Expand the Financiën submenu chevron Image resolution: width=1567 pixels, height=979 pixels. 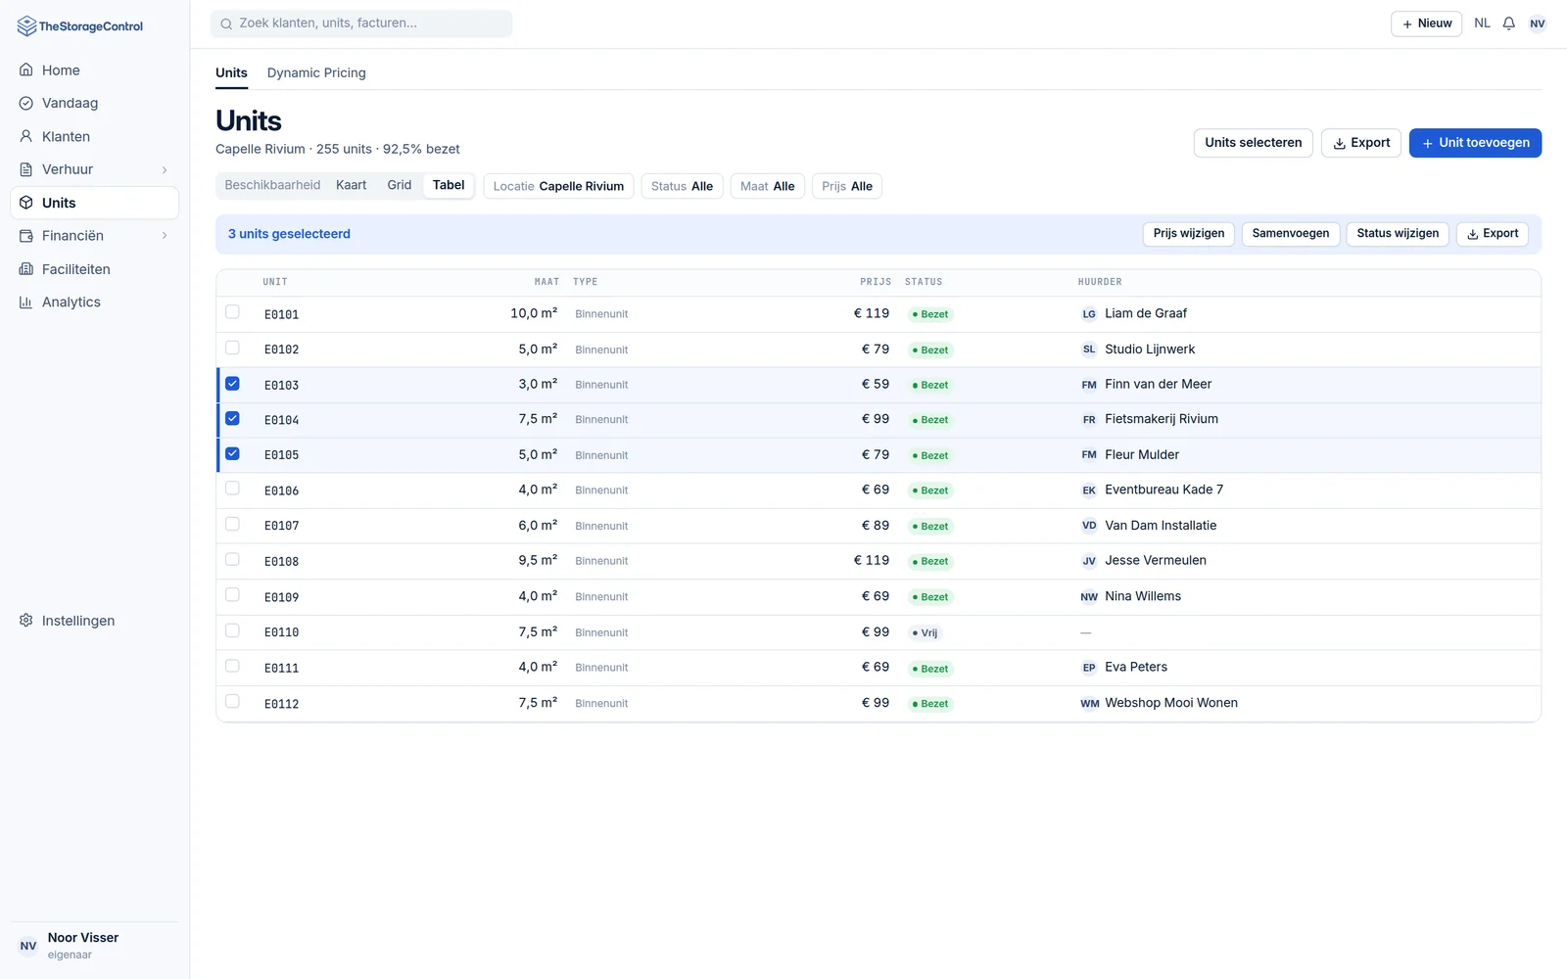pos(165,236)
